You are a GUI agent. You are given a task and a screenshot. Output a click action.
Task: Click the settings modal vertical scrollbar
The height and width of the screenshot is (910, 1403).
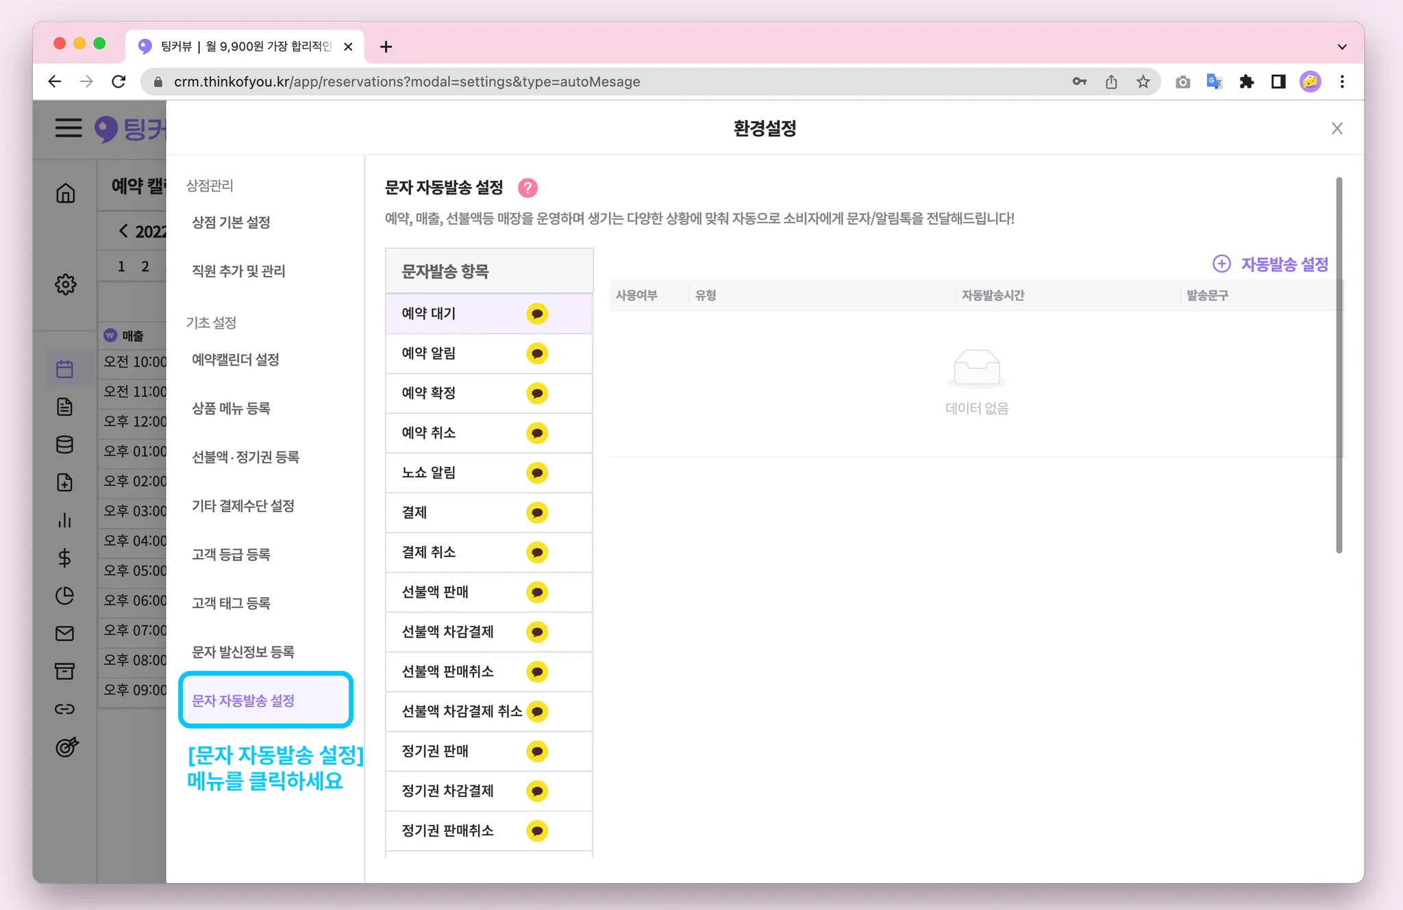[x=1339, y=365]
